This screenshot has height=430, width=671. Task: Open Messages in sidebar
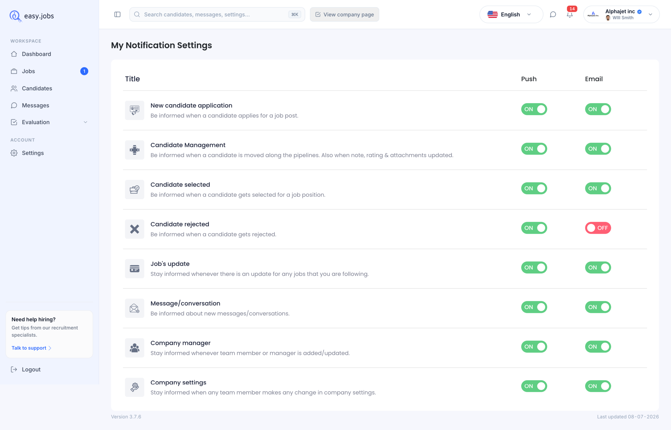49,105
